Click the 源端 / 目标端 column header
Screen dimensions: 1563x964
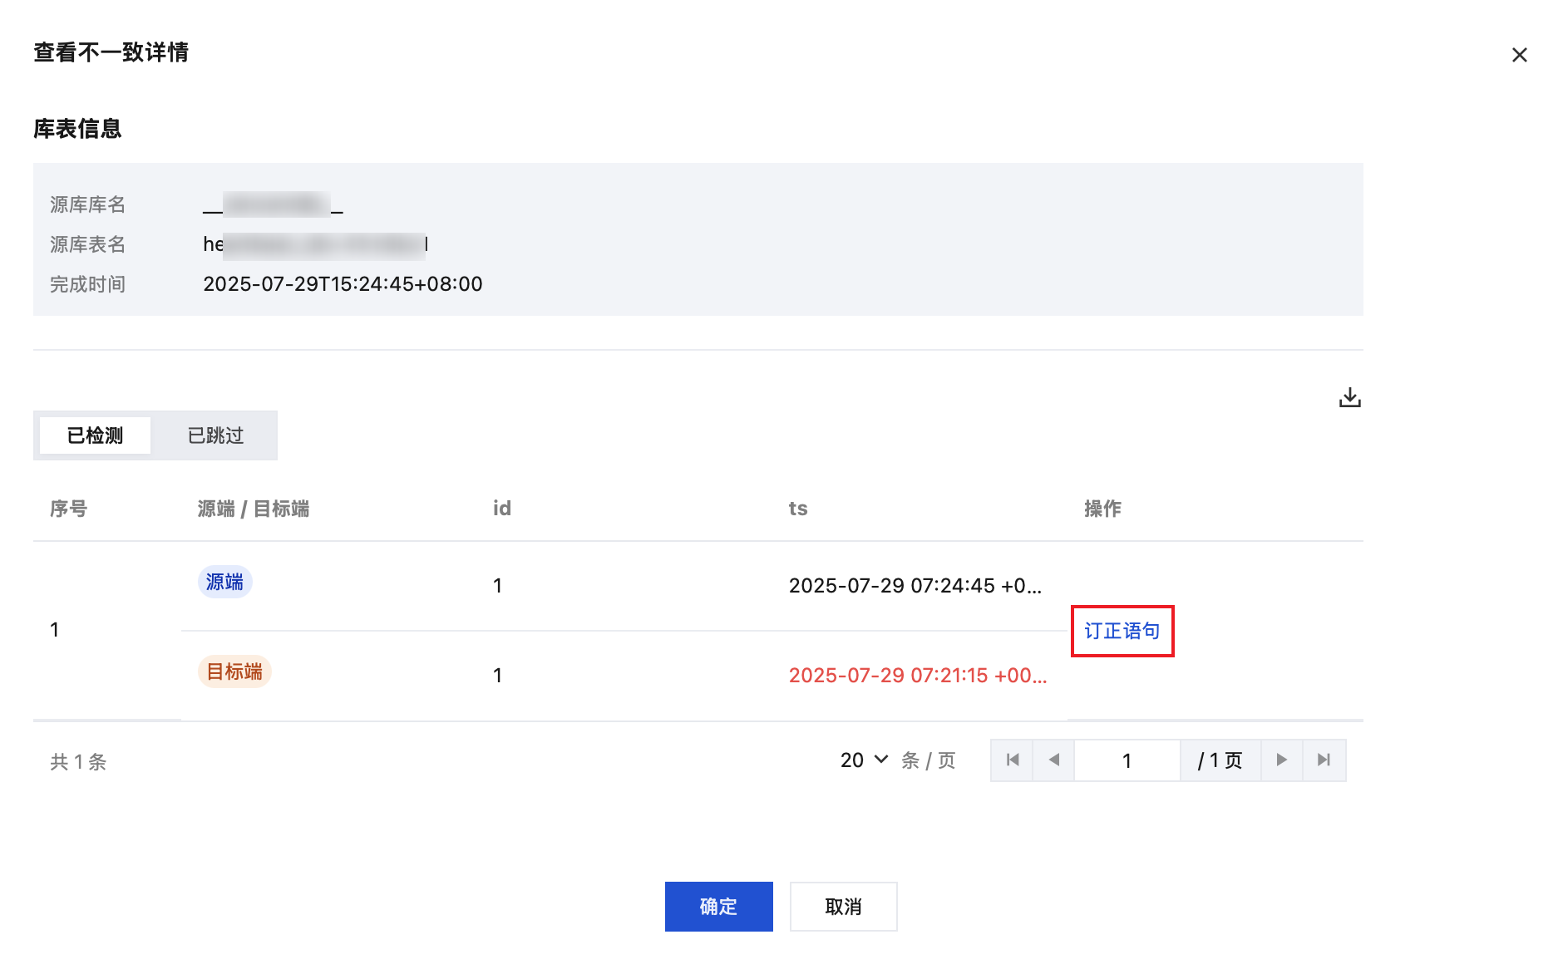[253, 509]
